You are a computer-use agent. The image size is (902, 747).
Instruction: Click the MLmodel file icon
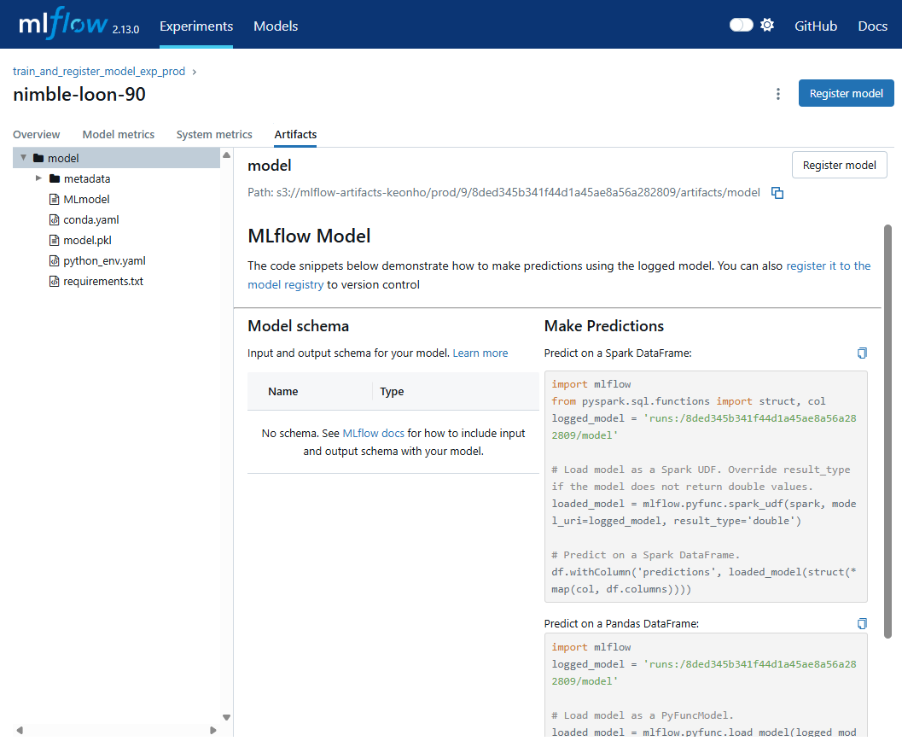(x=53, y=198)
